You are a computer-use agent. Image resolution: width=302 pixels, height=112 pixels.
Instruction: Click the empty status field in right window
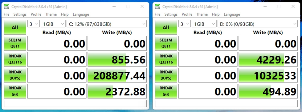click(226, 103)
